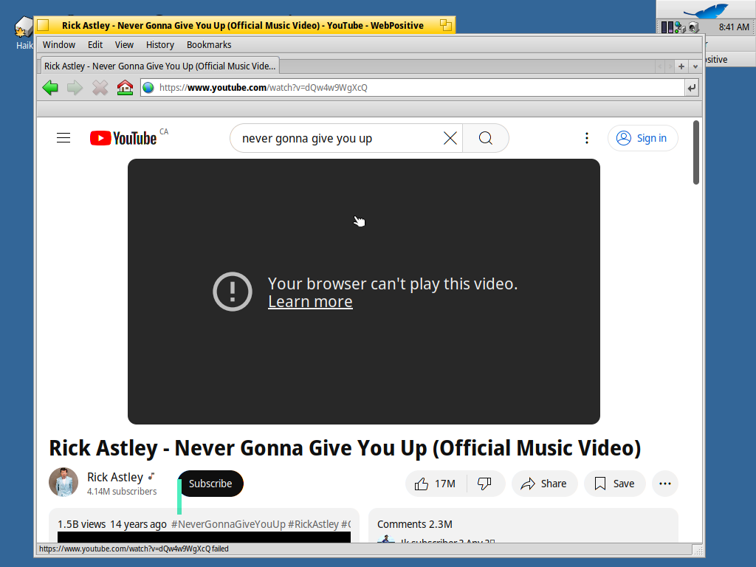Open the Bookmarks menu
The height and width of the screenshot is (567, 756).
(209, 45)
